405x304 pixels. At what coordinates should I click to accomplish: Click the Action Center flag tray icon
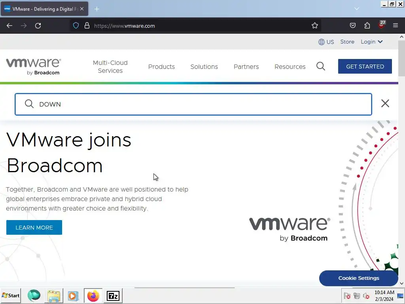tap(347, 296)
